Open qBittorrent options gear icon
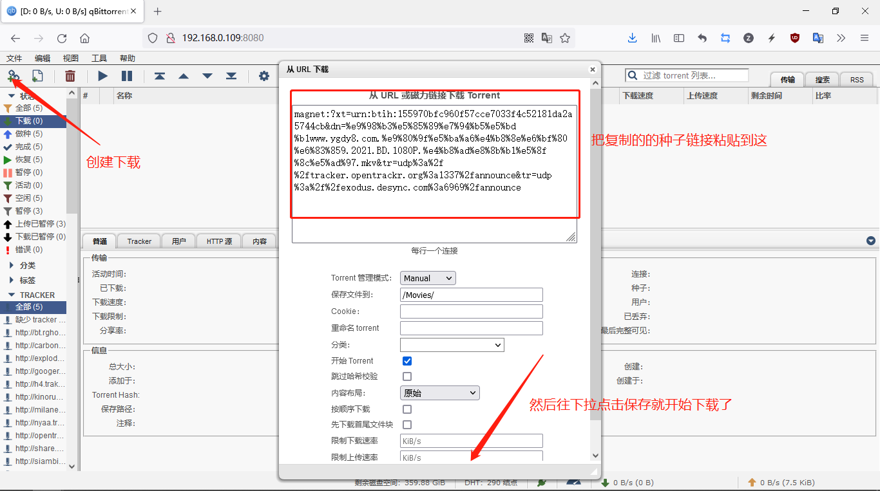 [x=264, y=76]
